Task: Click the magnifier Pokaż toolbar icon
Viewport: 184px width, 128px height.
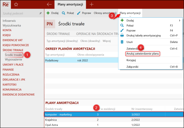Action: click(63, 13)
